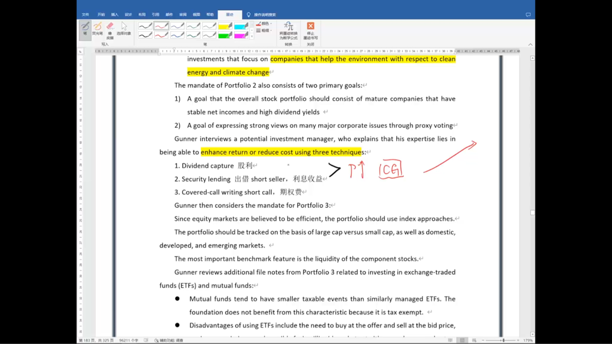
Task: Click the zoom in plus button
Action: point(518,340)
